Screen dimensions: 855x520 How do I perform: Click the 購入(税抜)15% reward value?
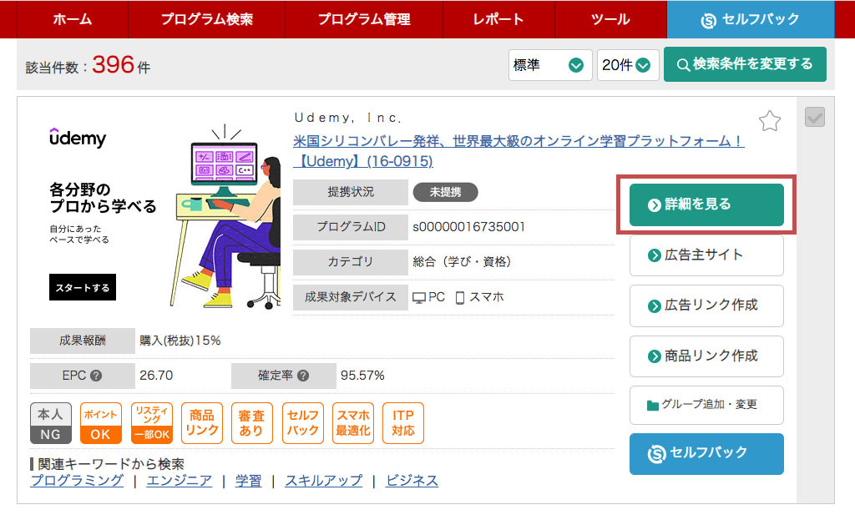coord(180,341)
